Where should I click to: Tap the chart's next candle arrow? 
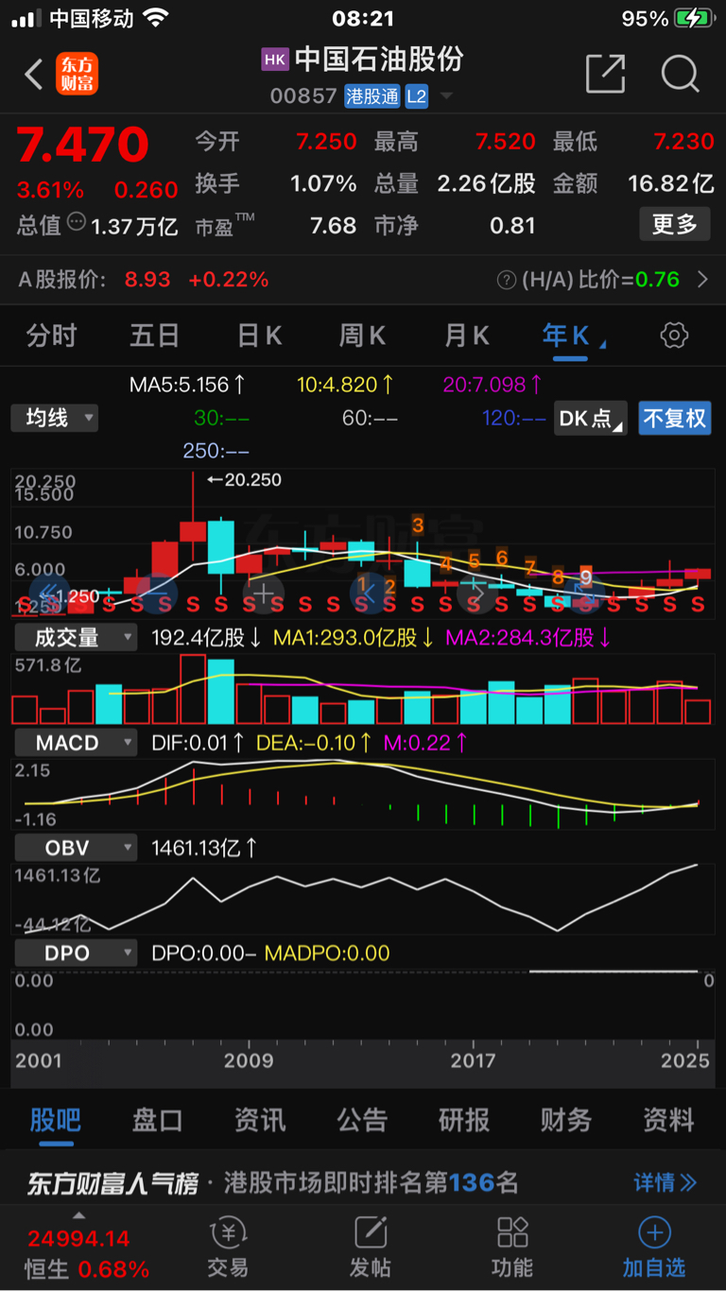click(x=477, y=593)
